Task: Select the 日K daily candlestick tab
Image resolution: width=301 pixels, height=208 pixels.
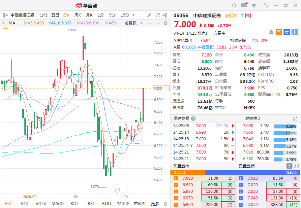Action: pyautogui.click(x=66, y=15)
